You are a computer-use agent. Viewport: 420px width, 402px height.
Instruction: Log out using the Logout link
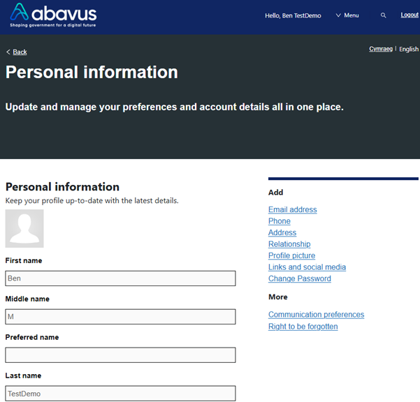[x=410, y=15]
